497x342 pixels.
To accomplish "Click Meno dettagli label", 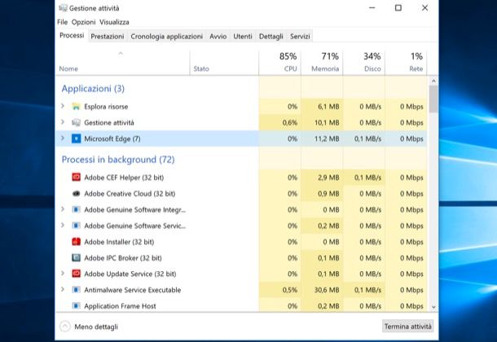I will [96, 327].
